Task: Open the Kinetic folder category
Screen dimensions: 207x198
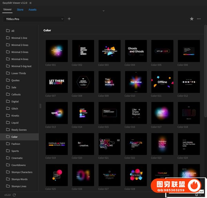Action: pyautogui.click(x=16, y=116)
